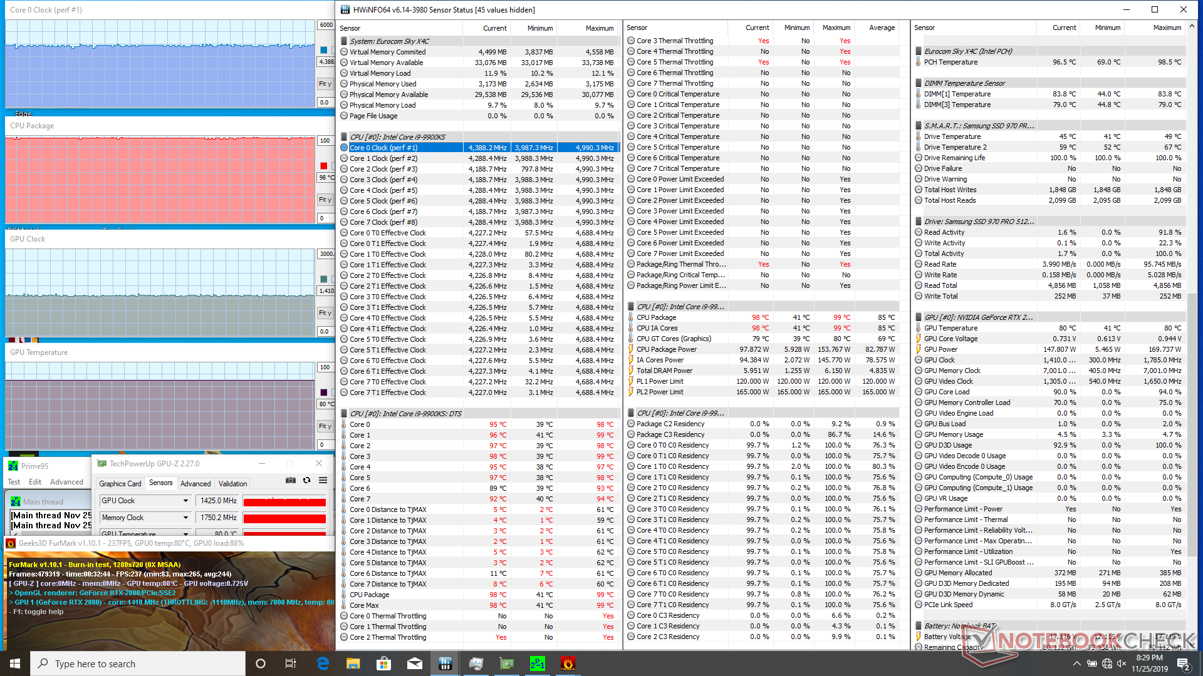The height and width of the screenshot is (676, 1203).
Task: Open the Test menu in Prime95
Action: pyautogui.click(x=14, y=482)
